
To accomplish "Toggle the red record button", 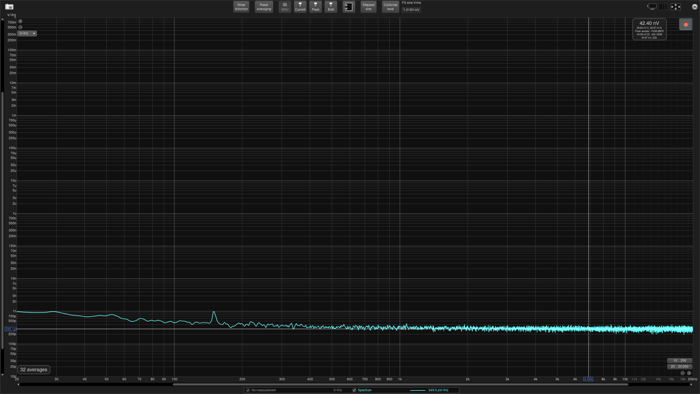I will point(686,24).
